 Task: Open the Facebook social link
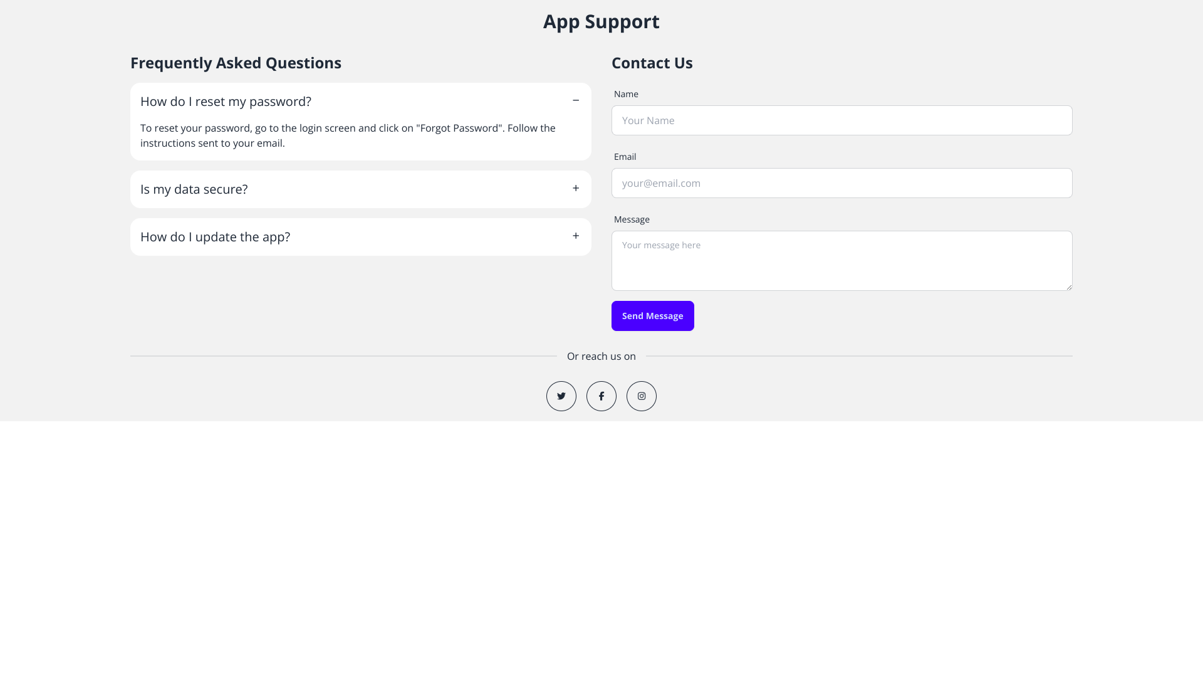601,396
